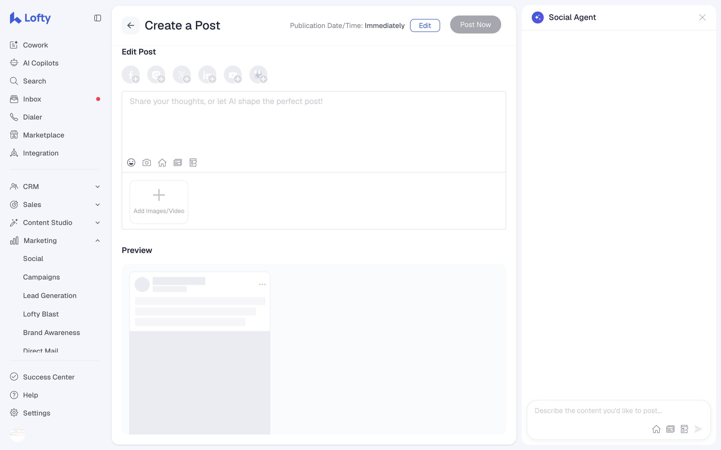Collapse the sidebar with the panel icon
Viewport: 721px width, 450px height.
coord(97,18)
